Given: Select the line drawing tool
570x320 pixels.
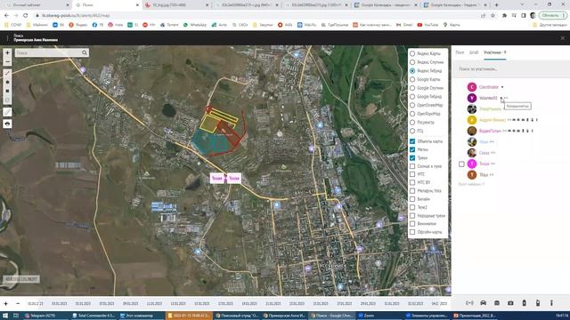Looking at the screenshot, I should 7,73.
